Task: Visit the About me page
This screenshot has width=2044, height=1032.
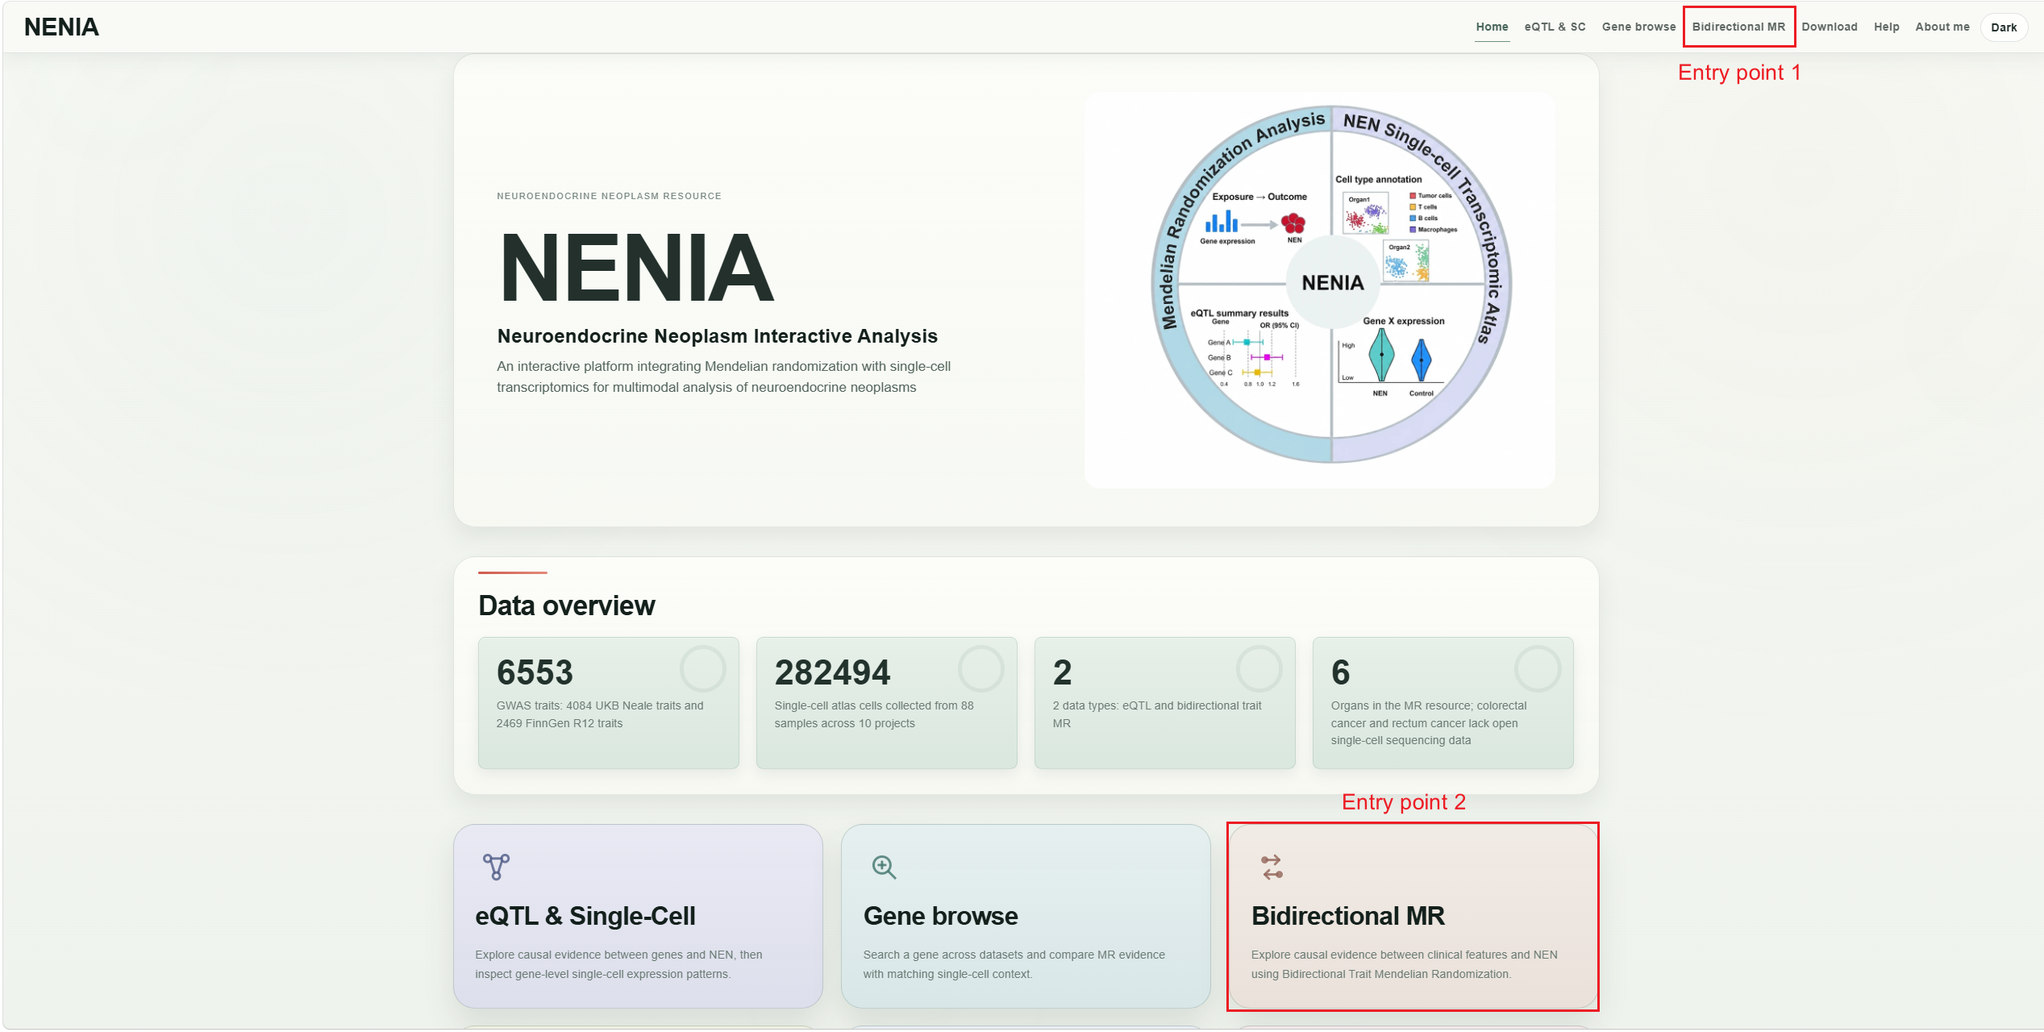Action: tap(1942, 27)
